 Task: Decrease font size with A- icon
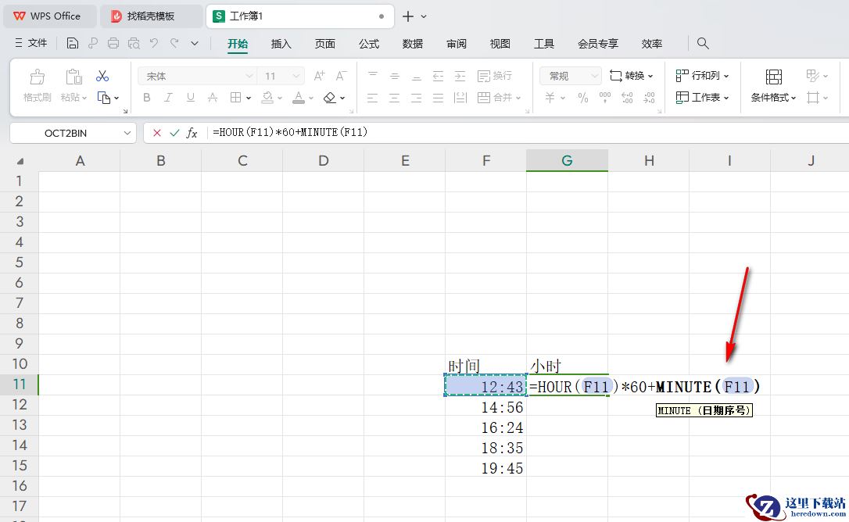pos(341,76)
